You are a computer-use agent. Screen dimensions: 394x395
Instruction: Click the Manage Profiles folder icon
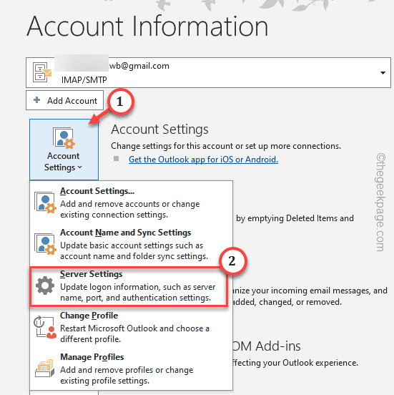click(45, 369)
